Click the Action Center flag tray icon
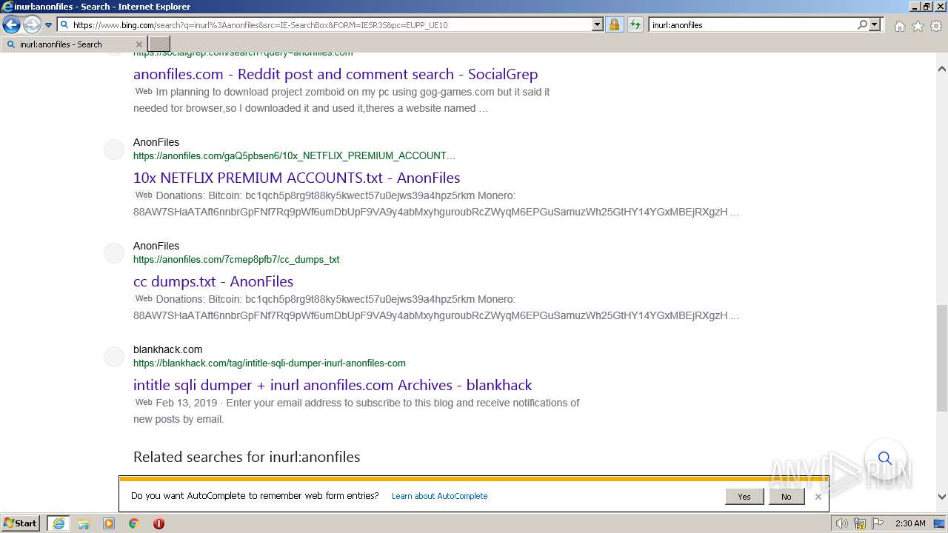This screenshot has width=948, height=533. click(x=878, y=523)
